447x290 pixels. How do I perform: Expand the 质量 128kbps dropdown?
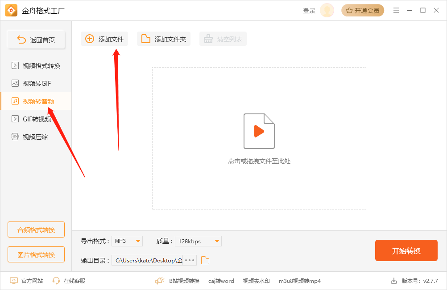(x=199, y=241)
